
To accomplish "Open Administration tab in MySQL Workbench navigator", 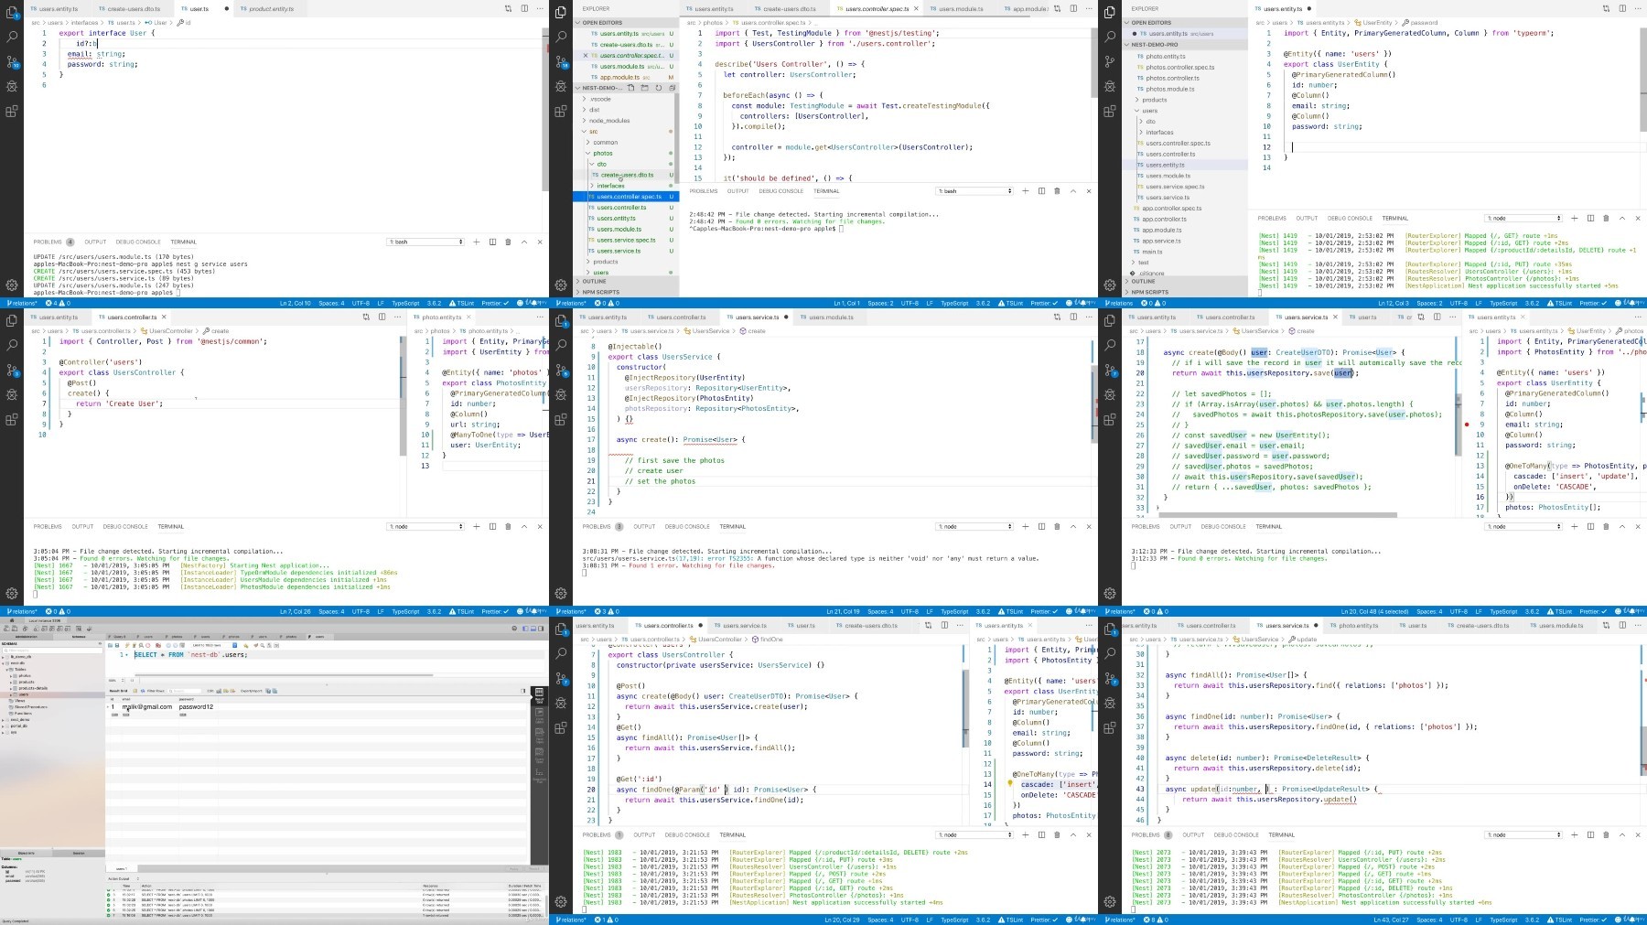I will (26, 637).
